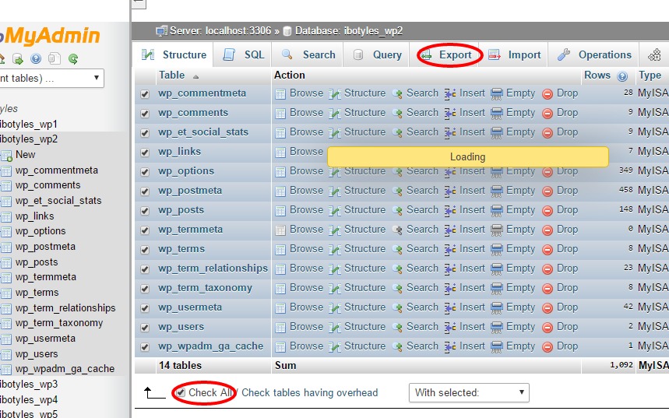Collapse the navigation panel arrow button
This screenshot has width=669, height=418.
coord(139,3)
